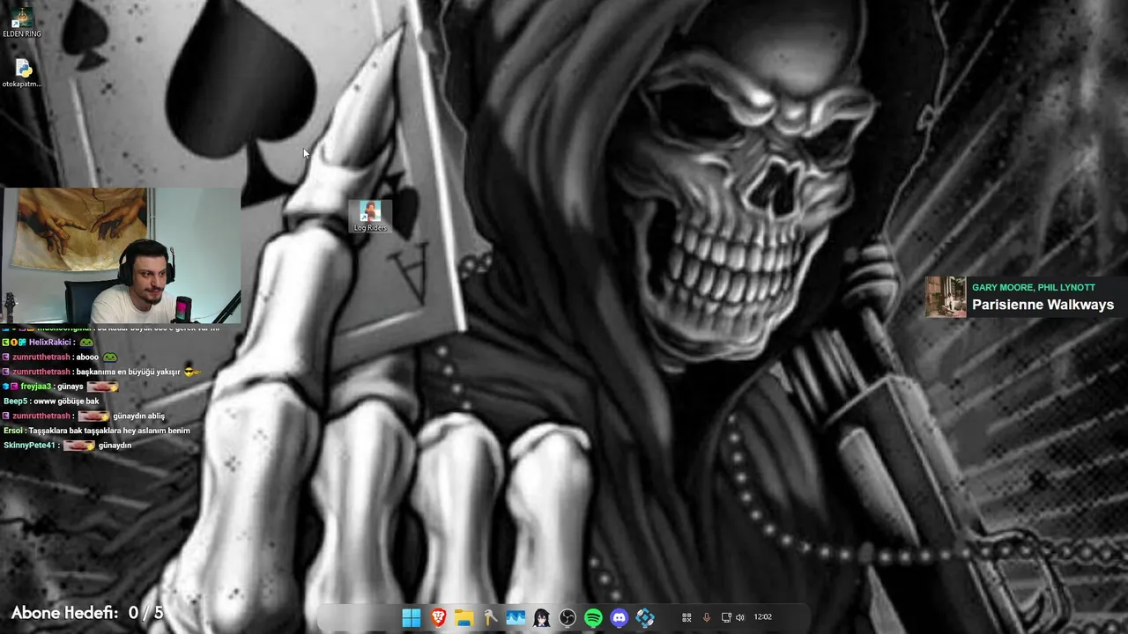This screenshot has height=634, width=1128.
Task: Click the Abone Hedefi goal counter text
Action: [87, 613]
